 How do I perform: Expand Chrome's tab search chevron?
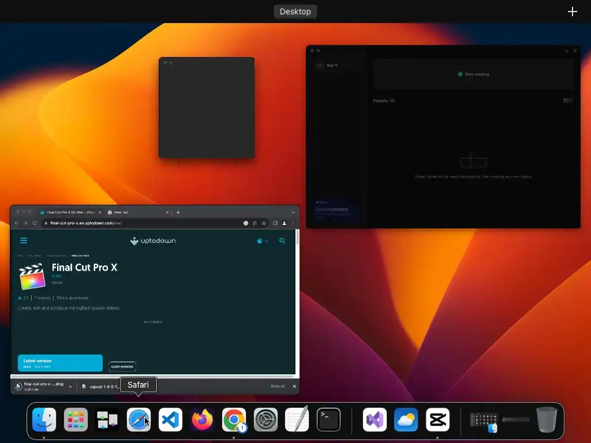293,212
